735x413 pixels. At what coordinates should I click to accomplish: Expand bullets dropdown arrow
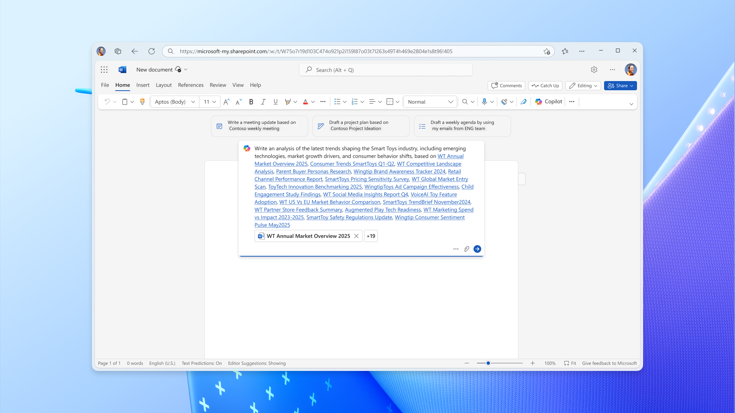click(x=345, y=102)
